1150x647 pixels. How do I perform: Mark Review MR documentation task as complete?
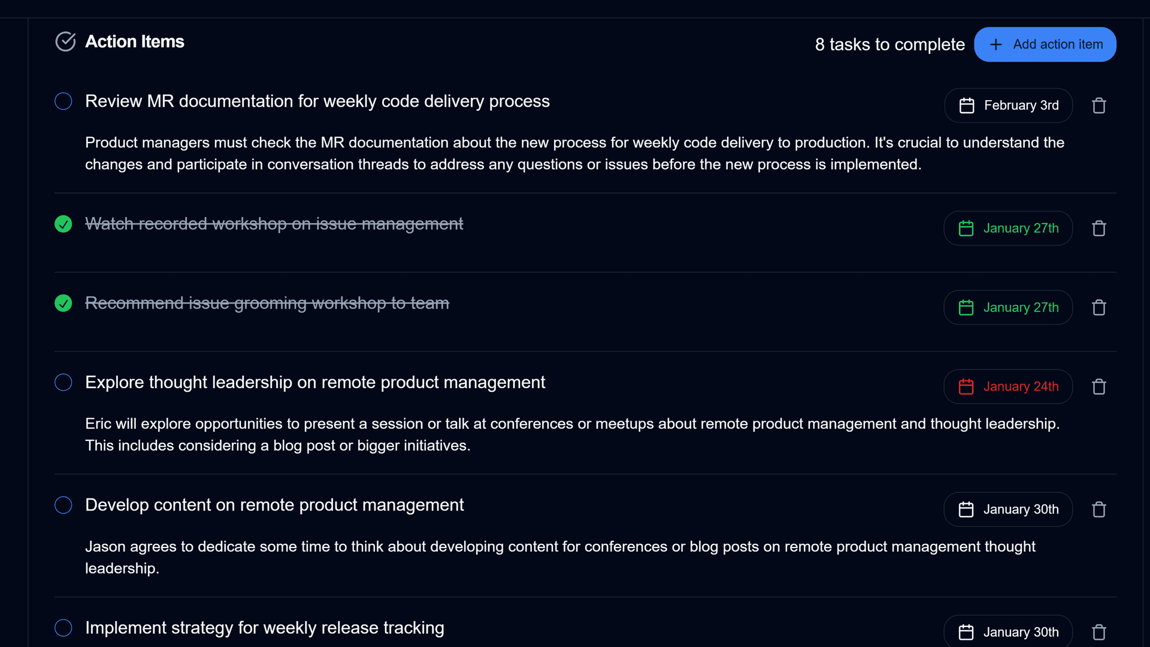(63, 101)
